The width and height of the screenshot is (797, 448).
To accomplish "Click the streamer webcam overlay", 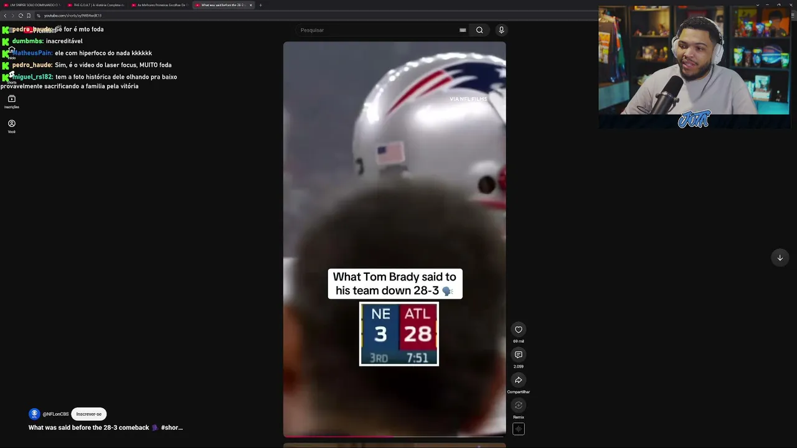I will 694,67.
